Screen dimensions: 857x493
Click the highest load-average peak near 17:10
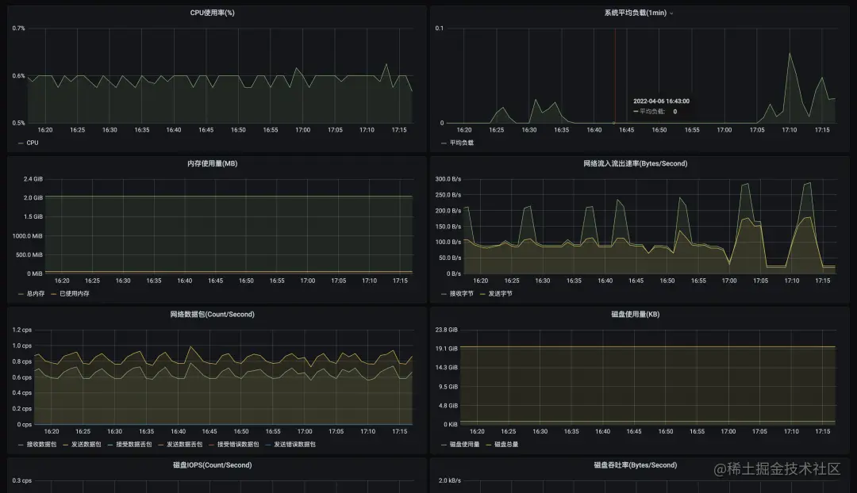790,54
